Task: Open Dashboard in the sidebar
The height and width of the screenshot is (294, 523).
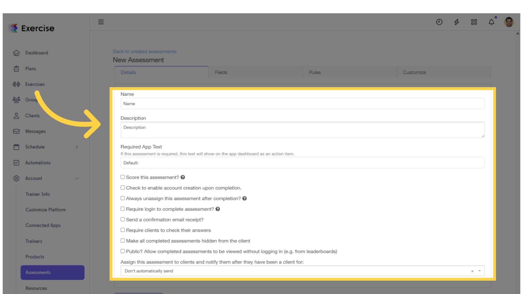Action: (37, 53)
